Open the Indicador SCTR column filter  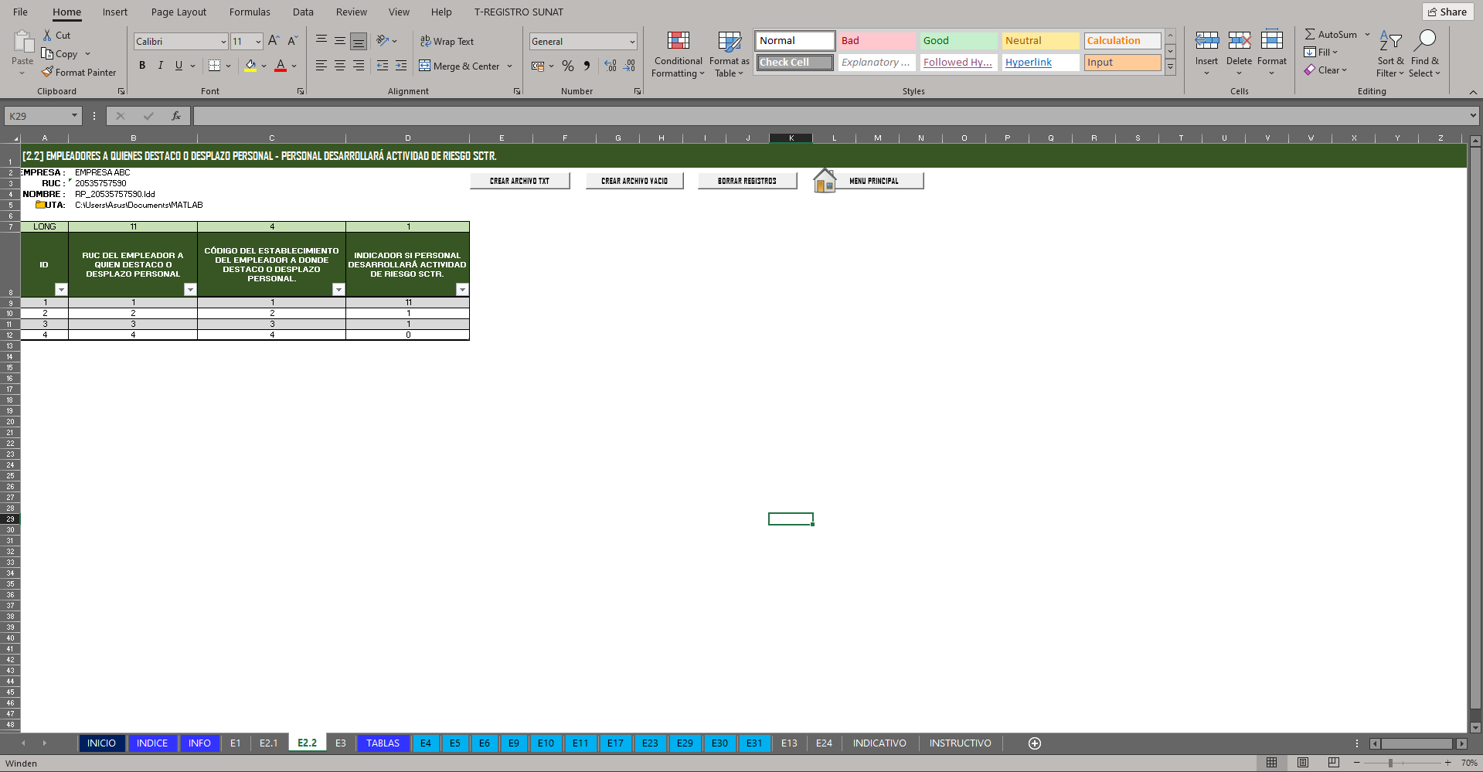pos(462,290)
